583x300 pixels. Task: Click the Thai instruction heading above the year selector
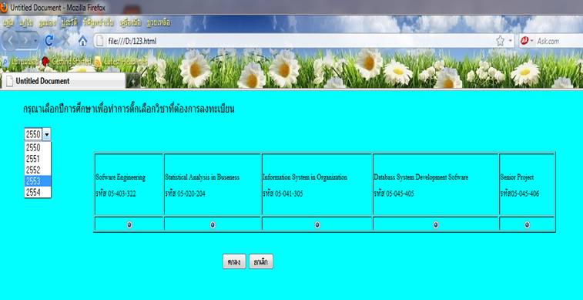(x=129, y=110)
